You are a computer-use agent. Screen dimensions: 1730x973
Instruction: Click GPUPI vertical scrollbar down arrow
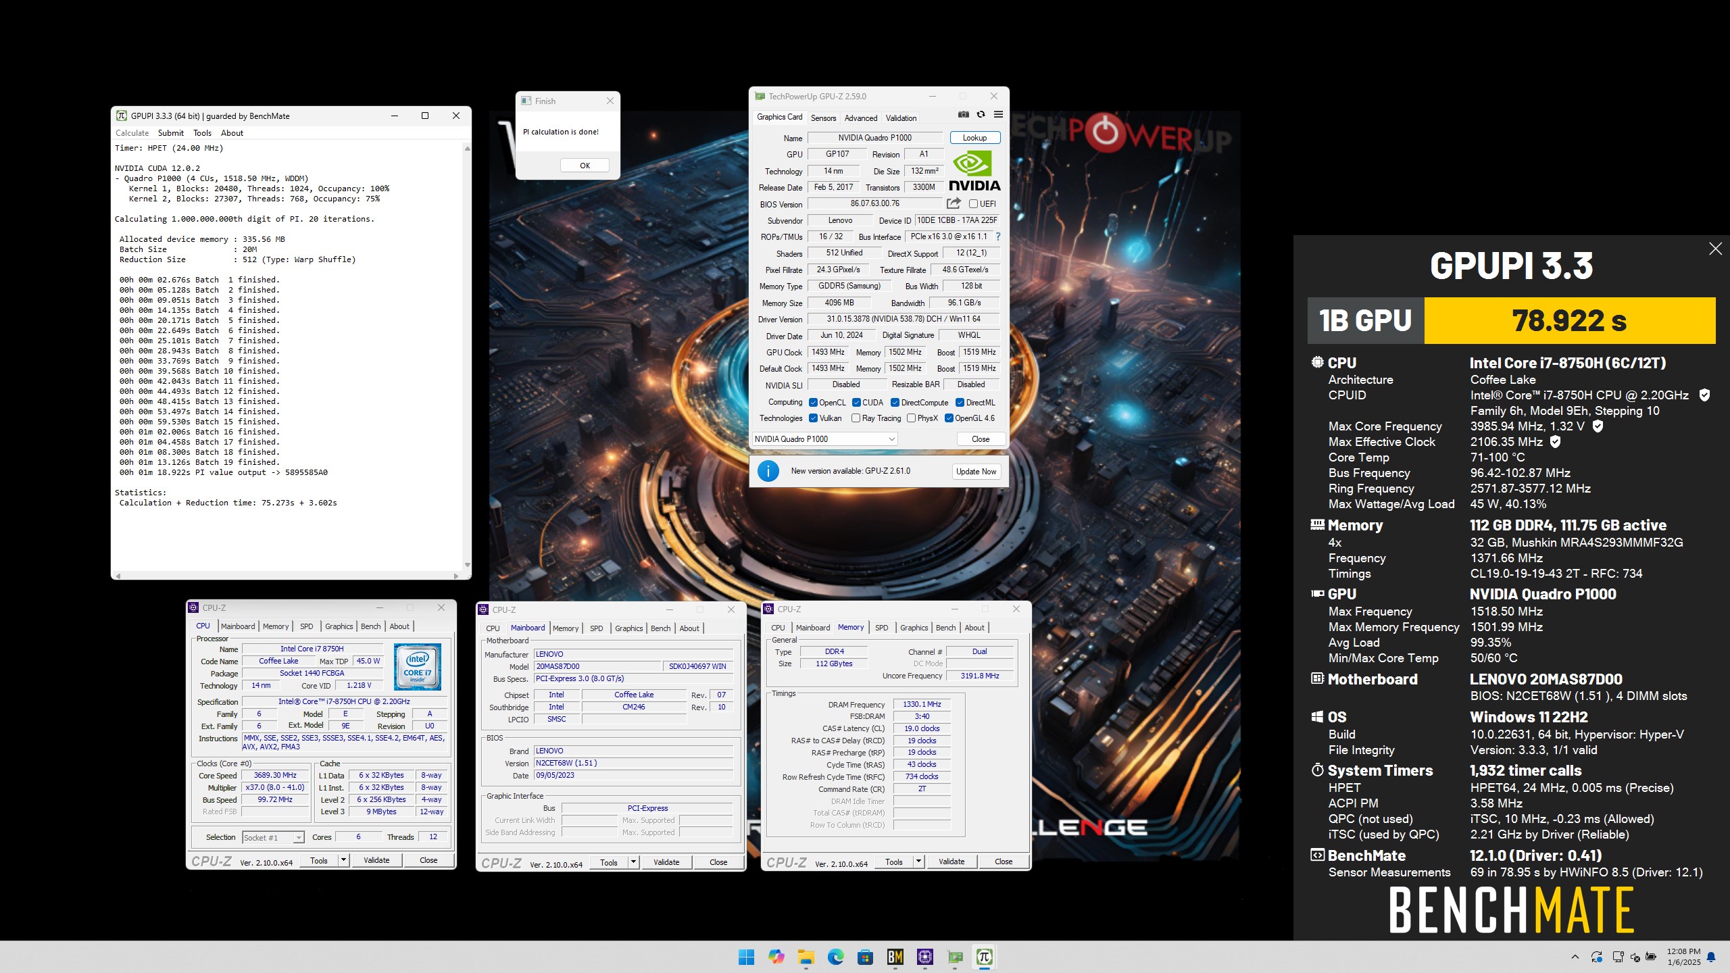467,565
